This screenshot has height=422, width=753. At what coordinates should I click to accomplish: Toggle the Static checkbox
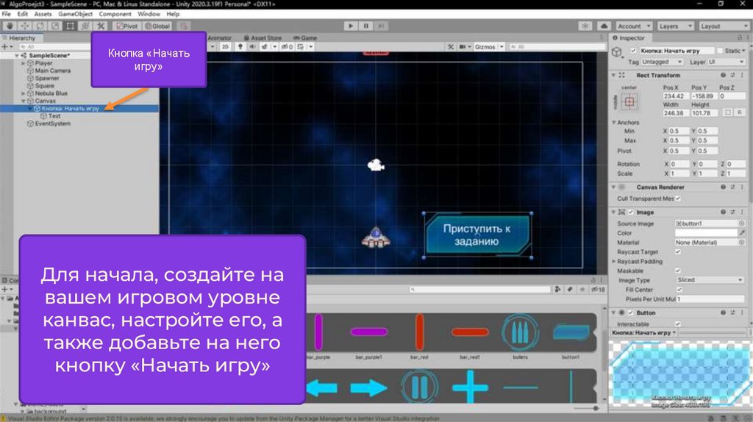tap(719, 51)
